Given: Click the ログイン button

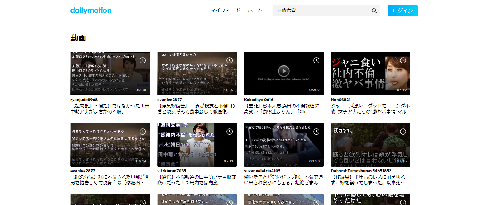Looking at the screenshot, I should pyautogui.click(x=402, y=11).
